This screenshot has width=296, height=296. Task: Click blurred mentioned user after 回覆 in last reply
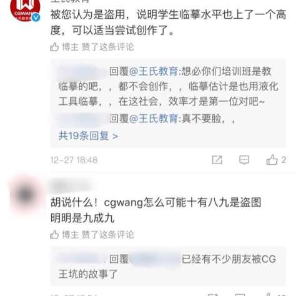[x=155, y=259]
